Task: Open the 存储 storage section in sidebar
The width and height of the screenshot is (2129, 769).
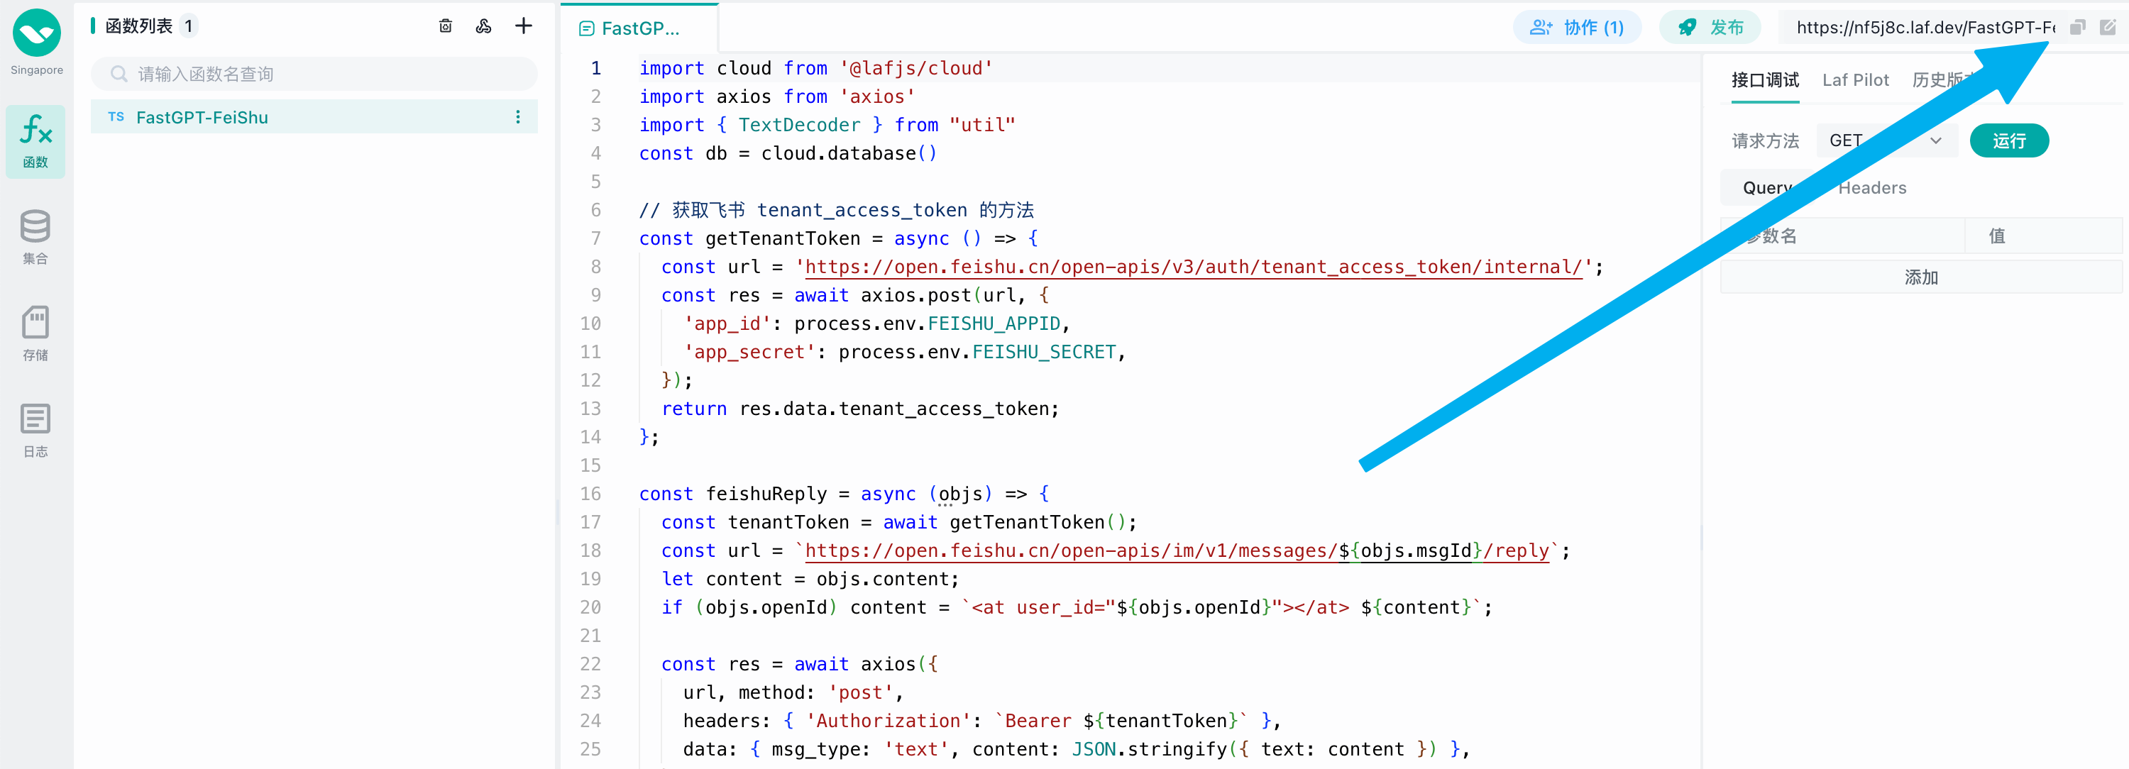Action: (x=35, y=333)
